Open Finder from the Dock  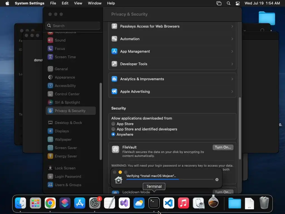click(x=20, y=203)
